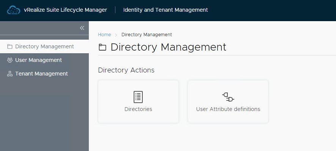
Task: Click the folder icon in page heading
Action: coord(103,48)
